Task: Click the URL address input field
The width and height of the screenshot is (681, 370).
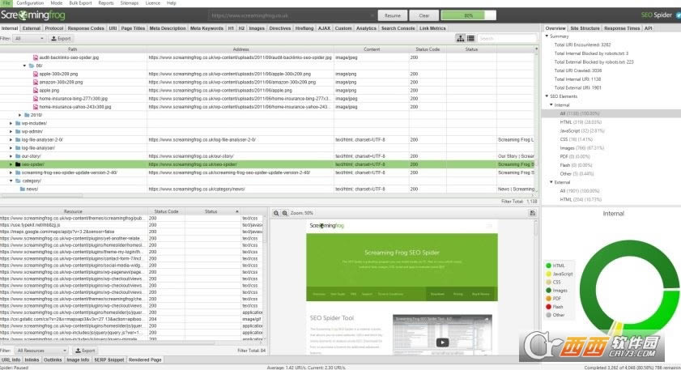Action: pos(292,15)
